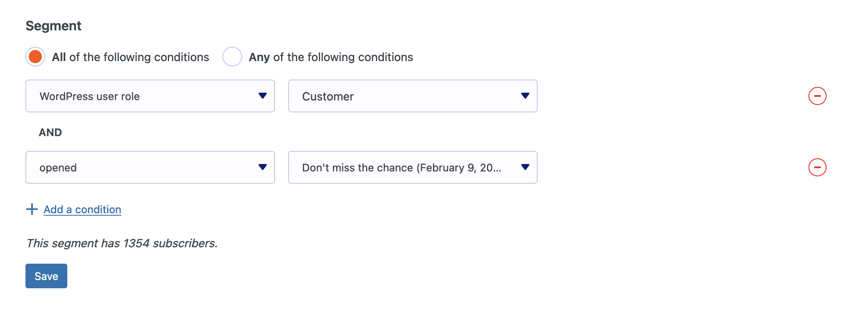Save the segment
The height and width of the screenshot is (310, 852).
[46, 276]
